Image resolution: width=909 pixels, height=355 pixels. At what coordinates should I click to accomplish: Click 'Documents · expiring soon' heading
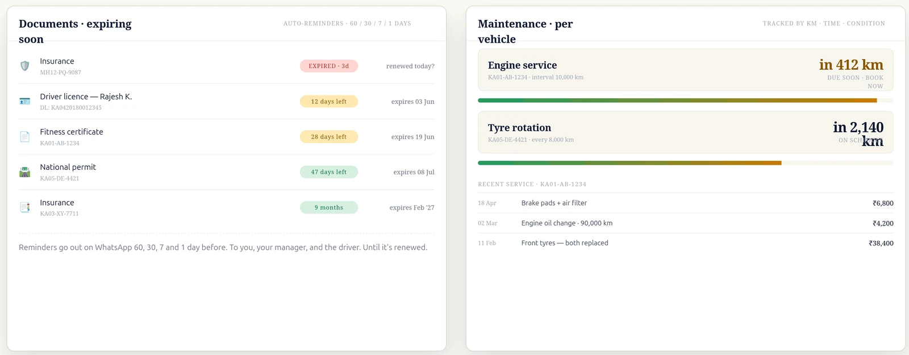(75, 31)
